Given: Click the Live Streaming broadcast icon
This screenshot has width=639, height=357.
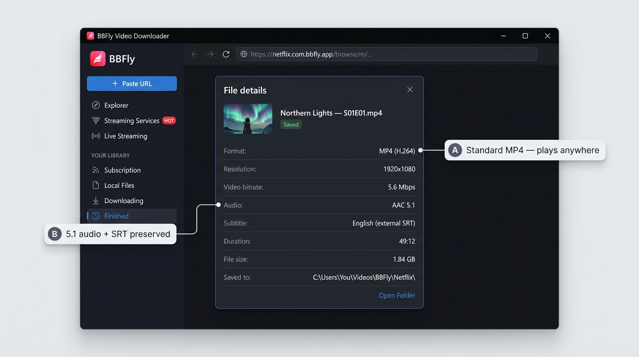Looking at the screenshot, I should click(96, 136).
